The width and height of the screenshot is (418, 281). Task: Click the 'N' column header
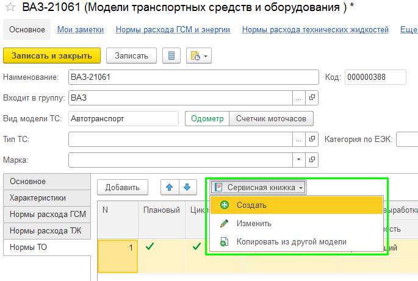(x=118, y=219)
